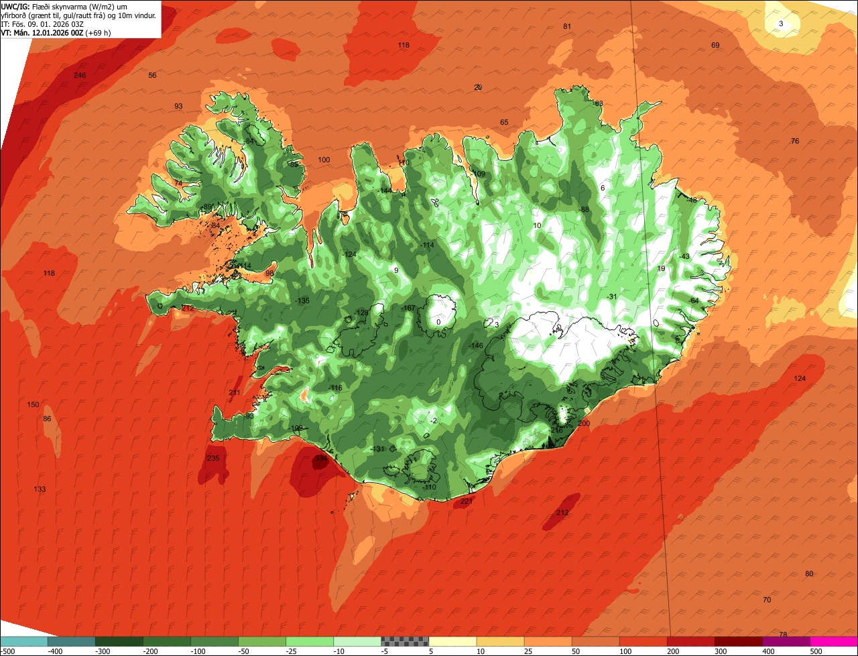Click the map value '-102'
This screenshot has width=858, height=656.
296,428
